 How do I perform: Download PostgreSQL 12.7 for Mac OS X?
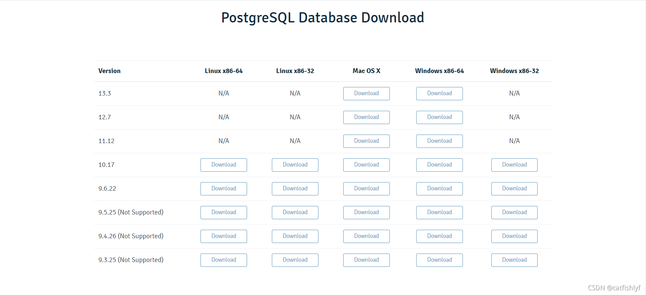pos(366,117)
